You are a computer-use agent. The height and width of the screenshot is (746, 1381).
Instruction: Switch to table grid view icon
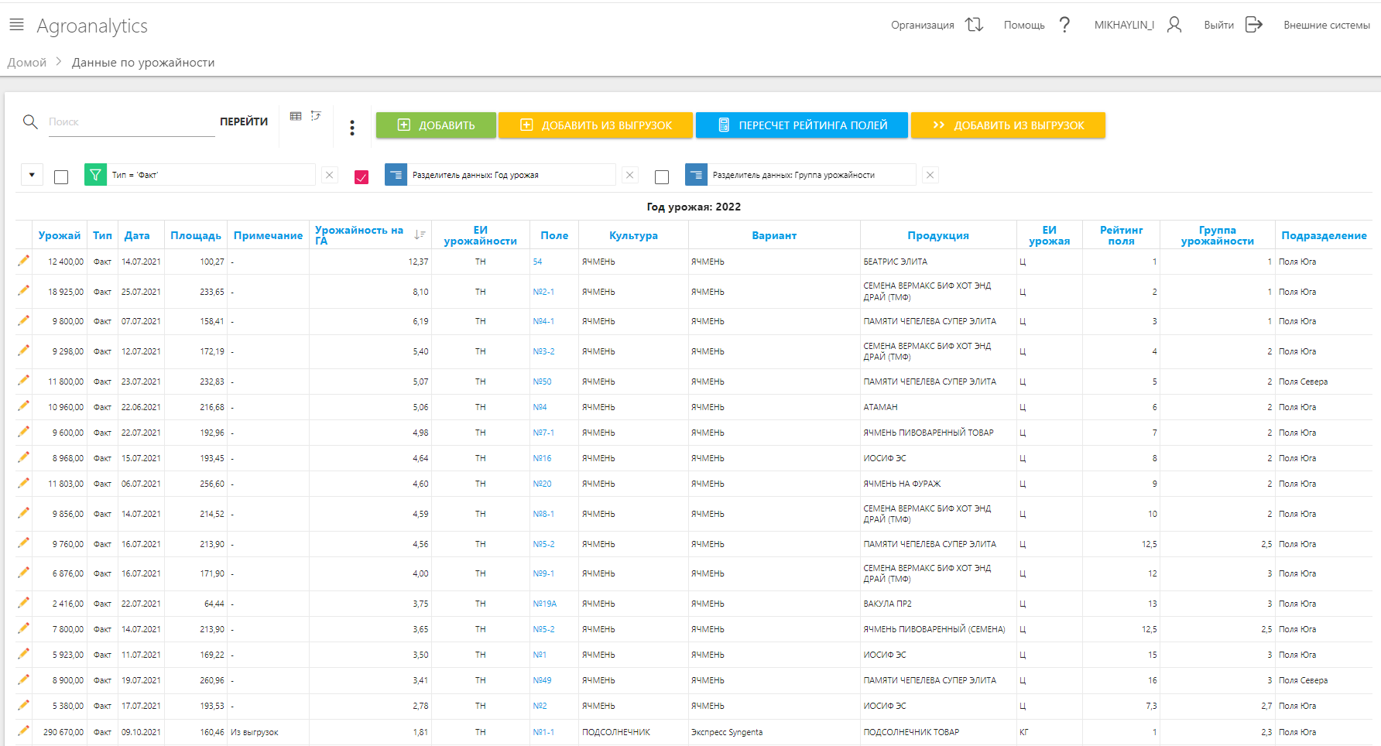pos(296,116)
